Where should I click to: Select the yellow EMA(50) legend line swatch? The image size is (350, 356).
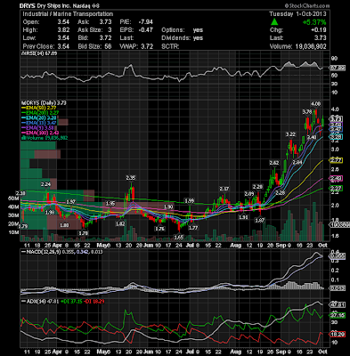point(23,108)
